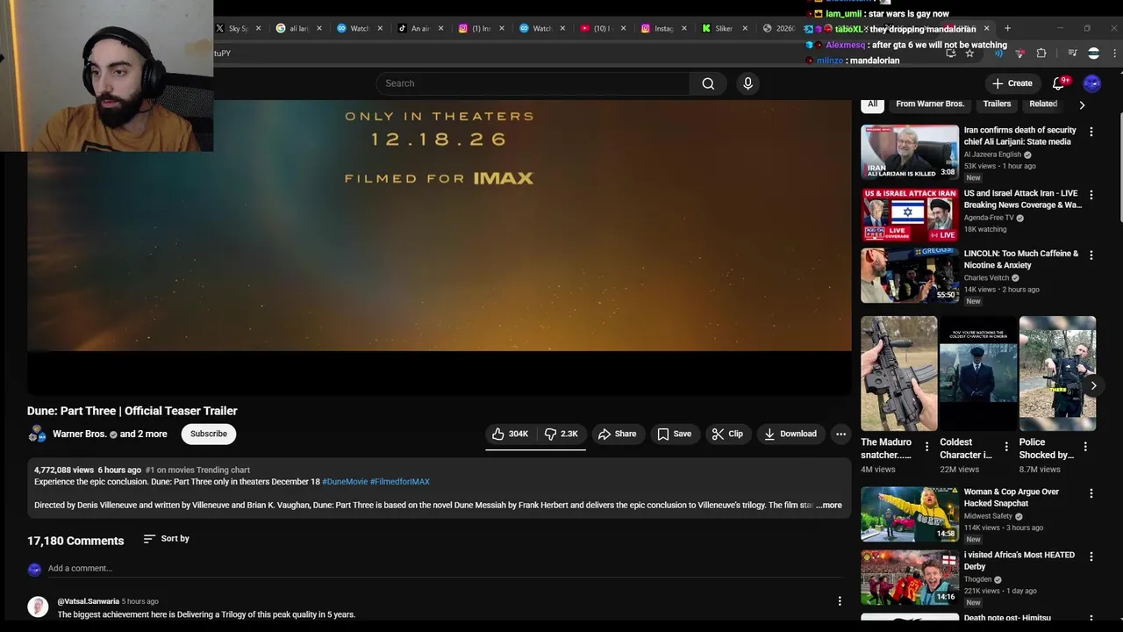Screen dimensions: 1123x632
Task: Open Police Shocked by short
Action: [x=1057, y=374]
